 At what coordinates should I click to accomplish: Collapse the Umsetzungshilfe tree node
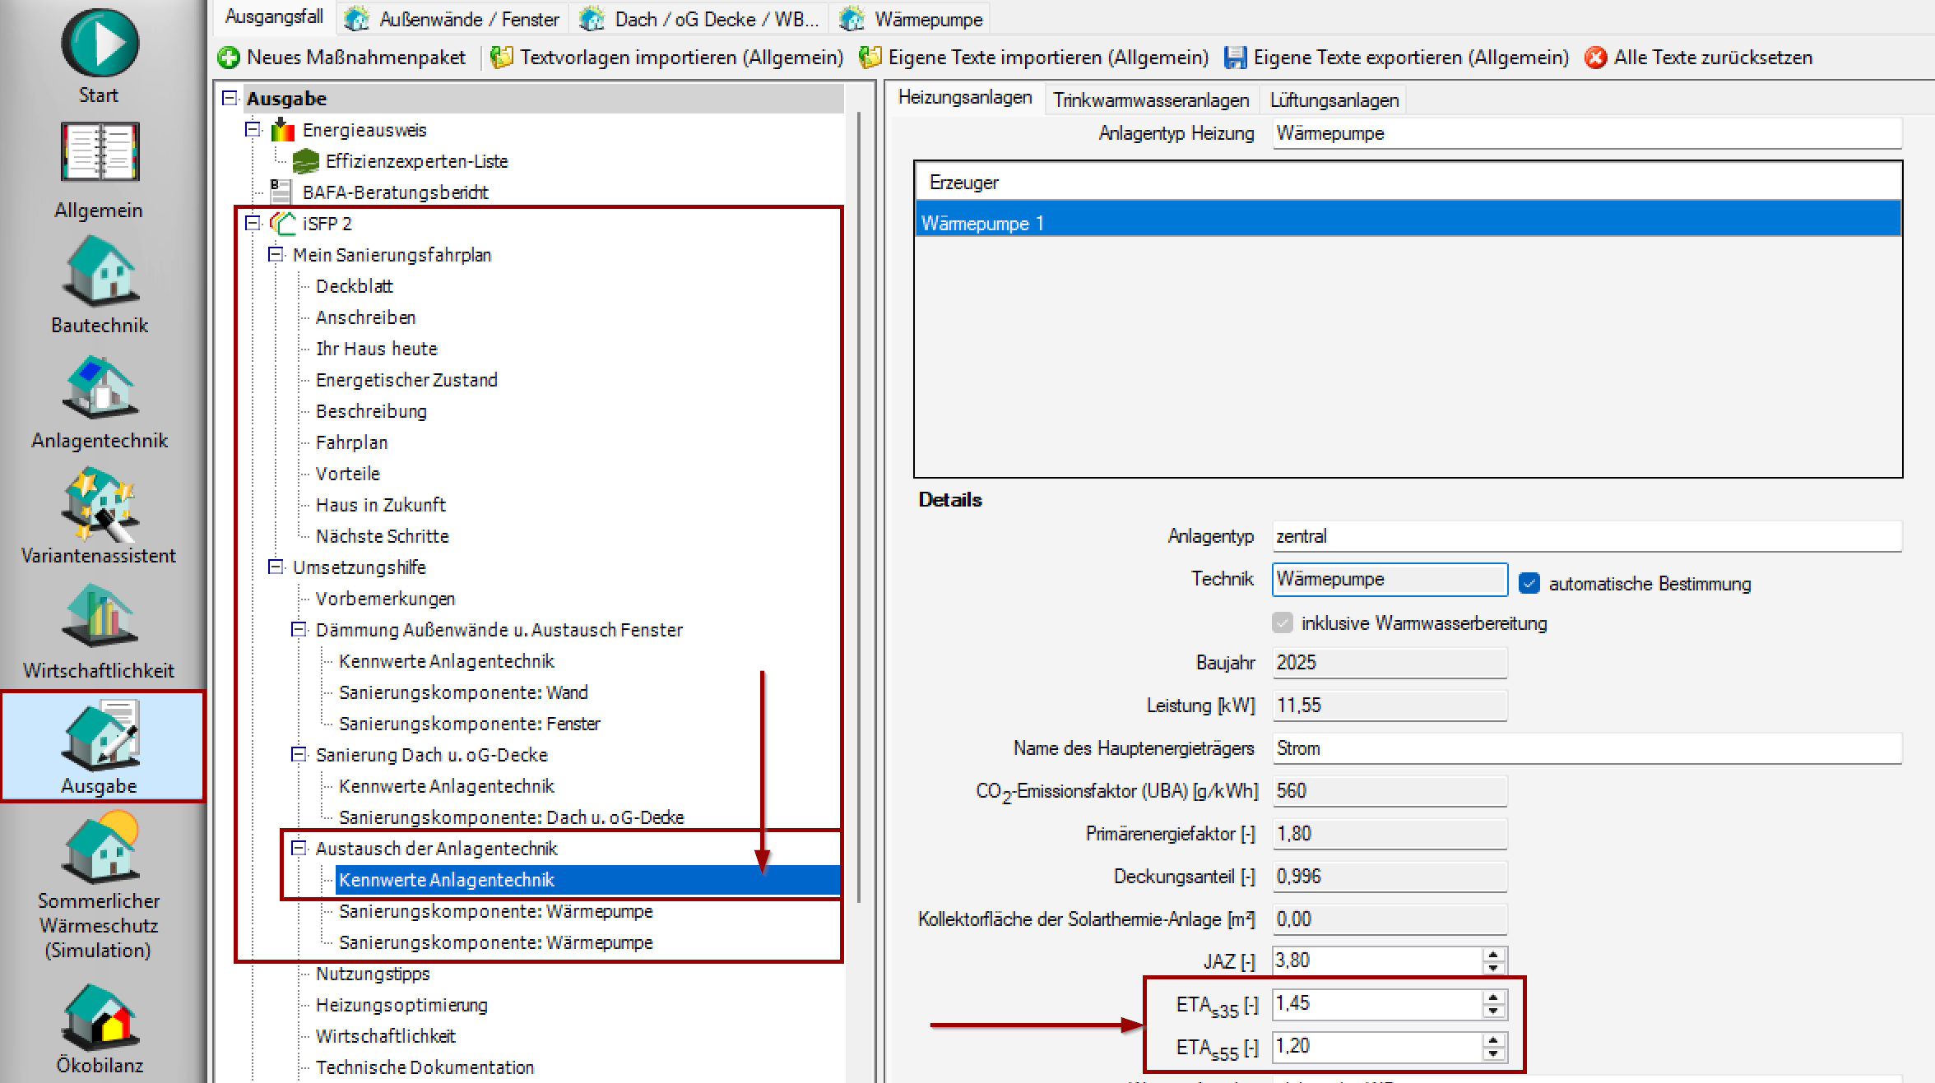point(276,567)
